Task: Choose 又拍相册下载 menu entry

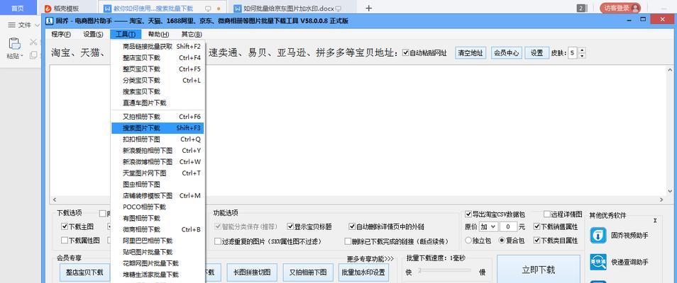Action: point(158,116)
